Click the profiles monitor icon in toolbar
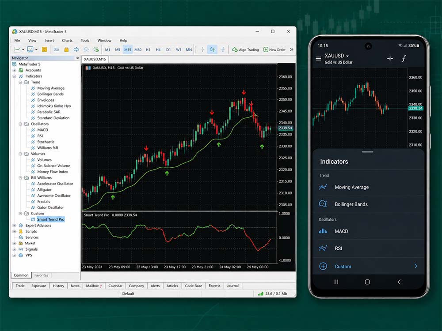The width and height of the screenshot is (442, 331). pos(30,49)
